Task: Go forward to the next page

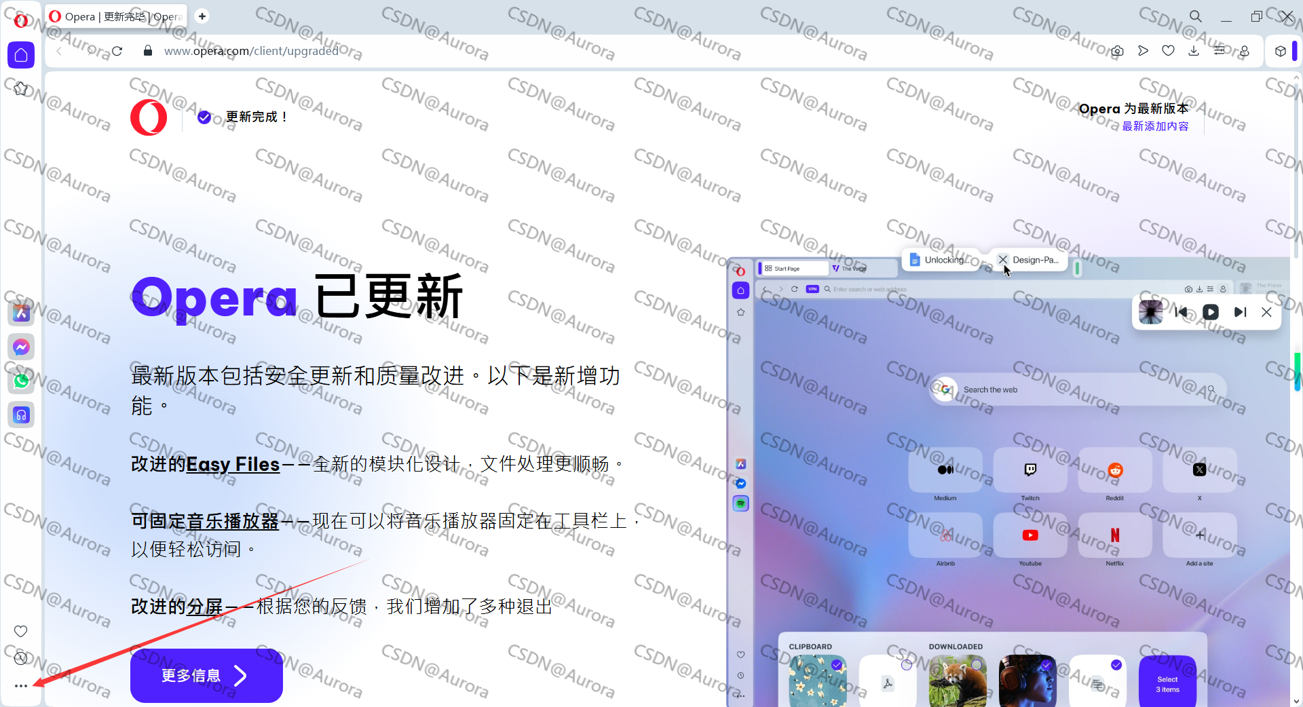Action: [x=90, y=51]
